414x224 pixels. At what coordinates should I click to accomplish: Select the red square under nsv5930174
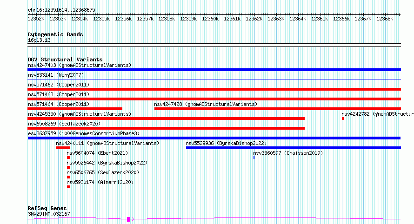tap(68, 187)
